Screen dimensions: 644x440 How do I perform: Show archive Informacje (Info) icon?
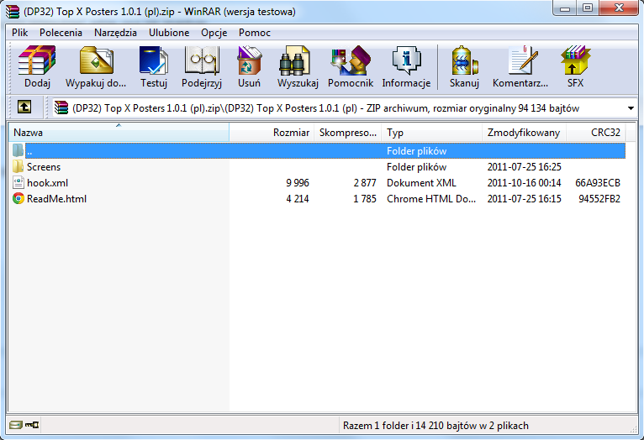coord(406,66)
